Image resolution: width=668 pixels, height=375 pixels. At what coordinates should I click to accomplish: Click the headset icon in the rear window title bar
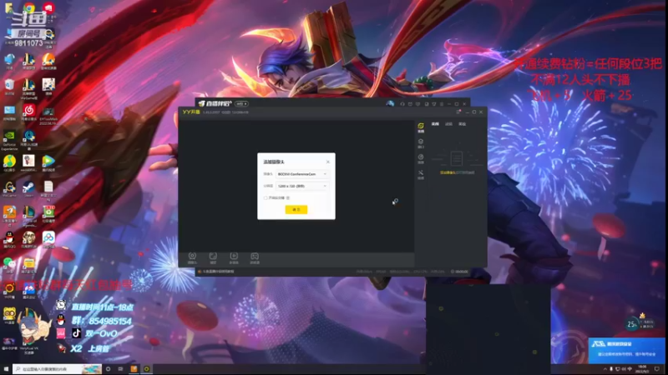pos(402,103)
